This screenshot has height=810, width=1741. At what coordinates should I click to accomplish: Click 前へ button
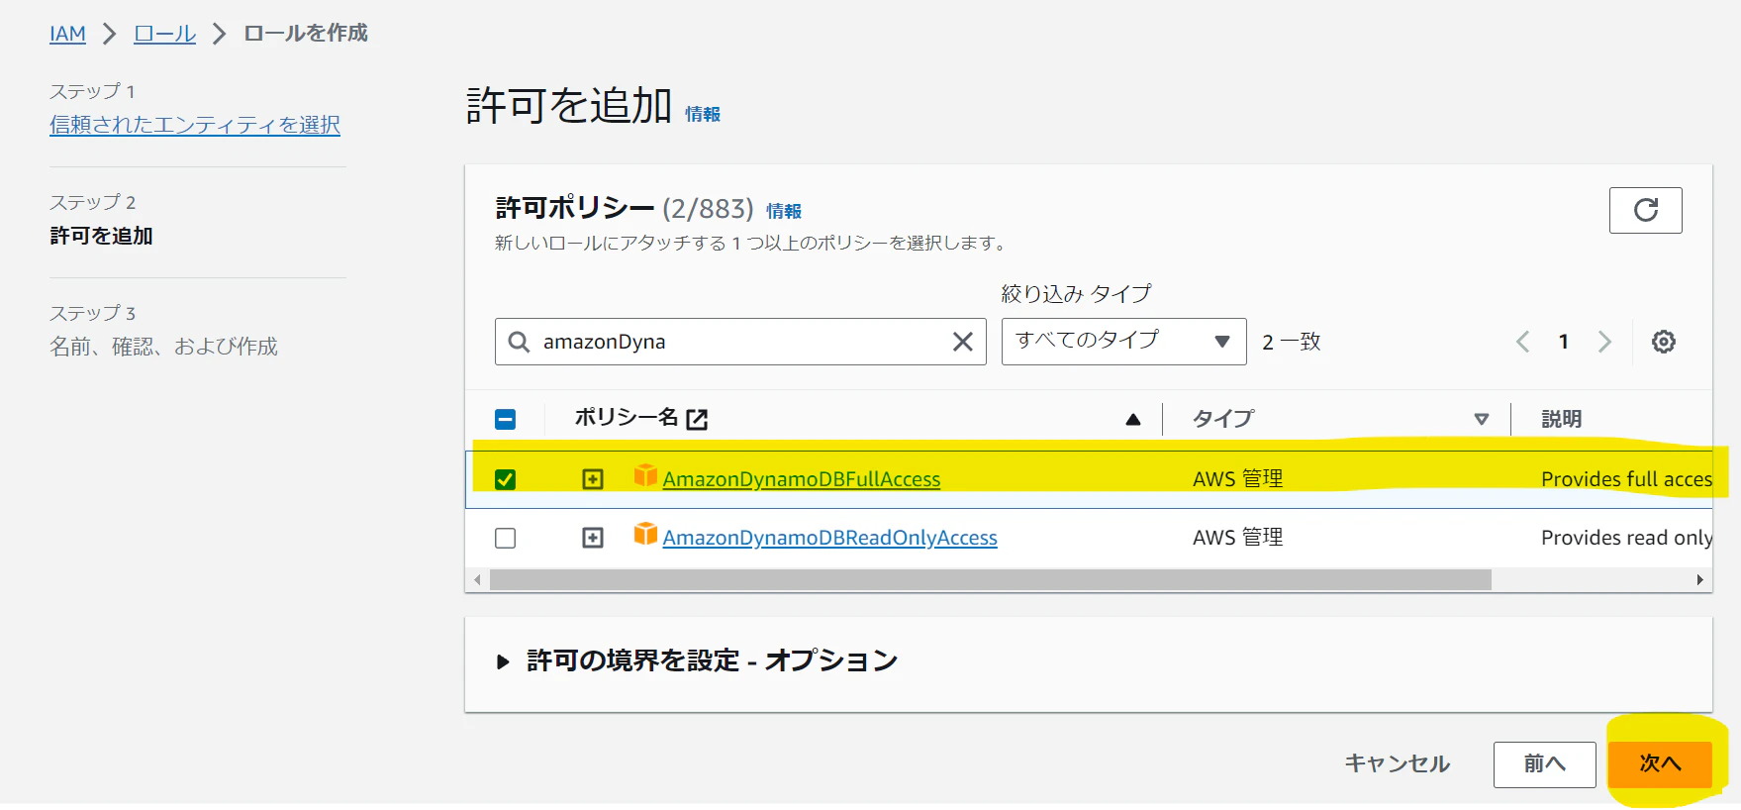click(x=1544, y=763)
